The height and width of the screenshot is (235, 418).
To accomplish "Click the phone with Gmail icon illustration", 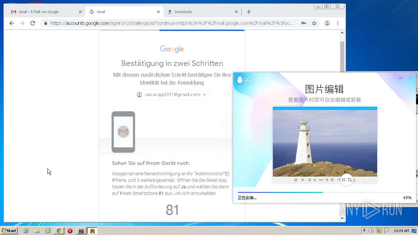I will coord(123,132).
